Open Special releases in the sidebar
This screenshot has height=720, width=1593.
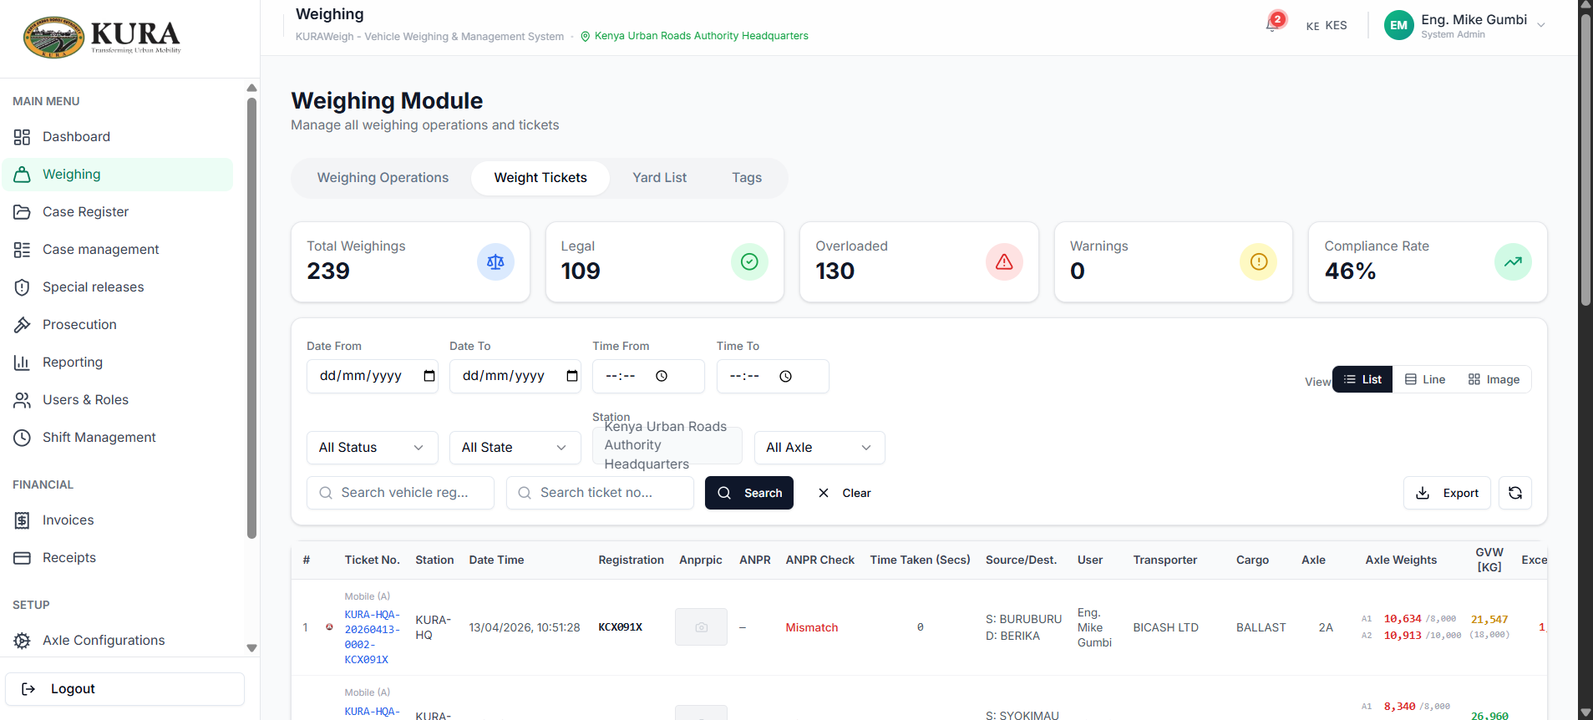[118, 287]
